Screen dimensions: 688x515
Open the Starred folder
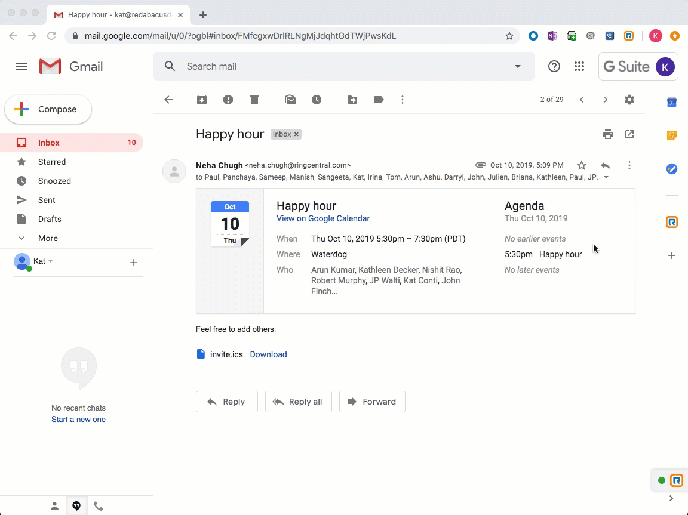pos(52,162)
